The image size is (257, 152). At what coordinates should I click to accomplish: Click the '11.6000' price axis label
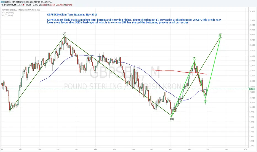tap(252, 87)
